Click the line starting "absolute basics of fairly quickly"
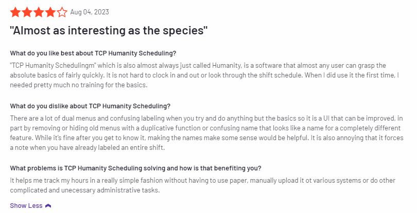 (x=205, y=75)
